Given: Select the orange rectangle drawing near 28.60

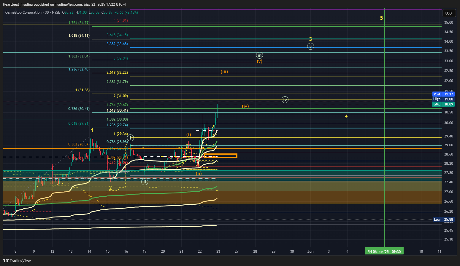Looking at the screenshot, I should 220,156.
